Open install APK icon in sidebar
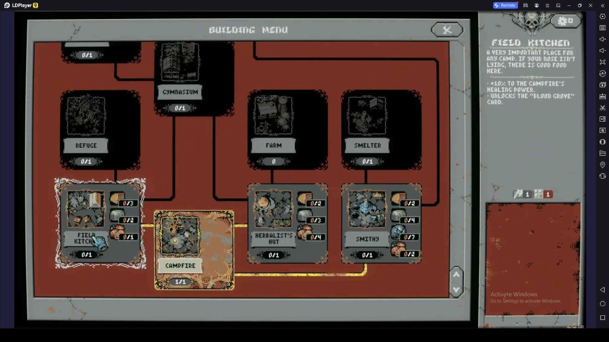The width and height of the screenshot is (609, 342). (602, 96)
